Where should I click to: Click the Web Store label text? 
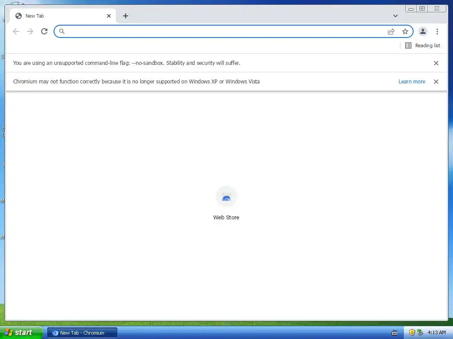(226, 218)
